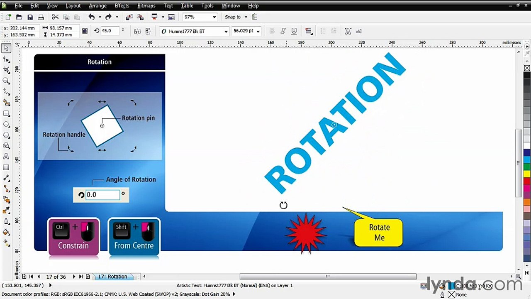
Task: Toggle mirror horizontally button
Action: click(137, 31)
